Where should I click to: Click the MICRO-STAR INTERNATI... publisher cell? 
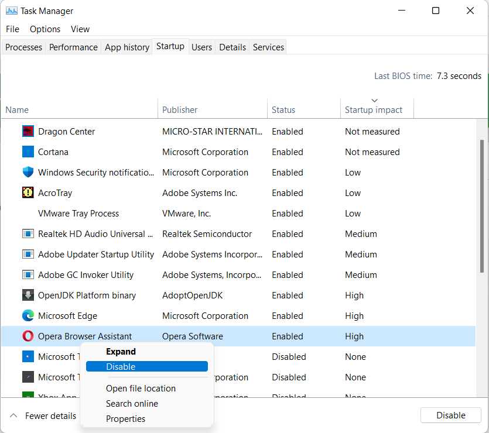click(x=212, y=132)
